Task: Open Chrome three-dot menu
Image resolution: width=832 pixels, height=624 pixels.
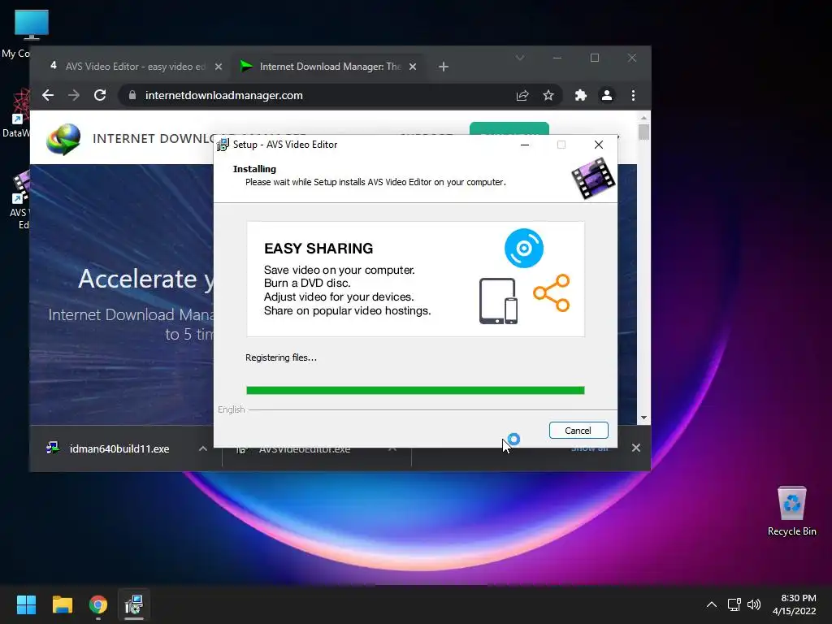Action: point(633,96)
